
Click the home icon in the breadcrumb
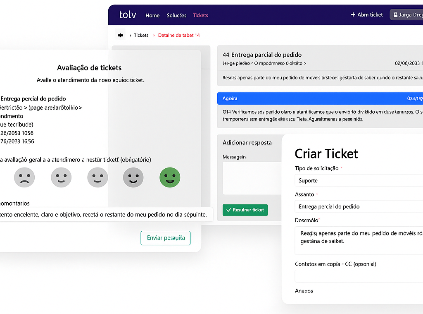(x=120, y=35)
